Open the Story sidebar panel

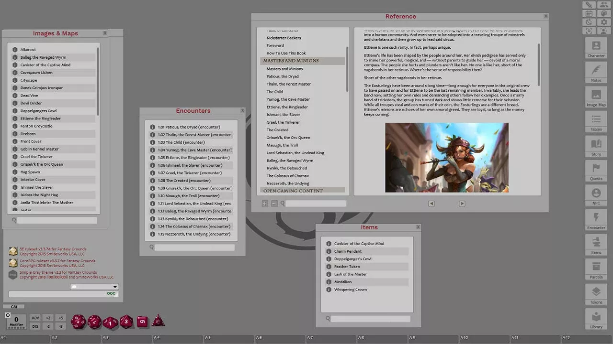(596, 147)
